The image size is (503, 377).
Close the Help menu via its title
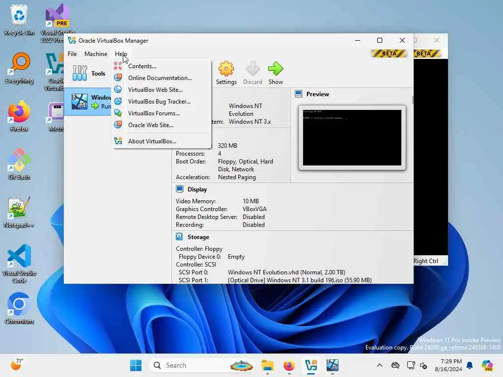(x=121, y=54)
